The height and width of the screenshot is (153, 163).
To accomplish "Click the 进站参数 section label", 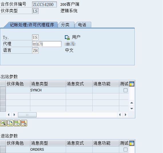I will pos(9,136).
